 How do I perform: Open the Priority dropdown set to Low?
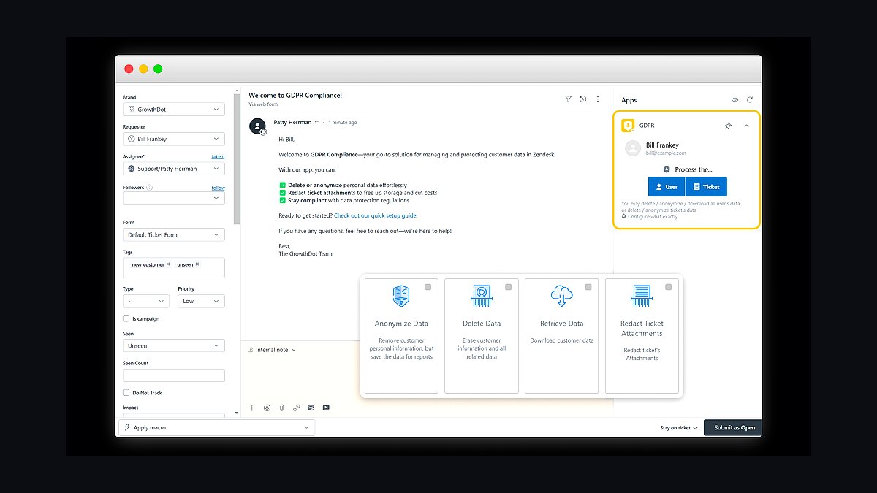201,301
